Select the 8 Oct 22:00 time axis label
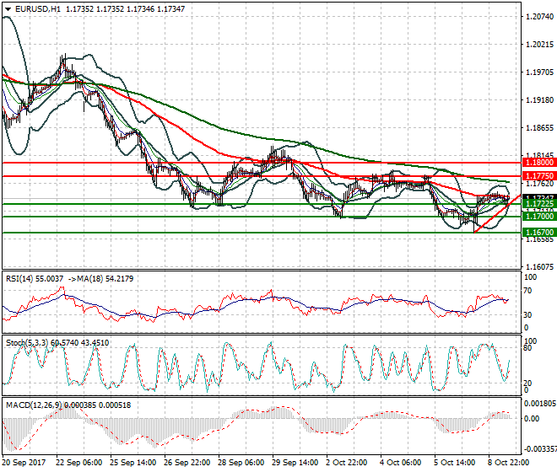Screen dimensions: 557x472 [x=511, y=463]
